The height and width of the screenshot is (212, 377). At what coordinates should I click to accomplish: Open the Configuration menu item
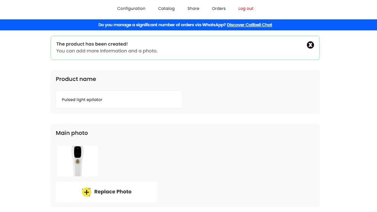pos(131,8)
